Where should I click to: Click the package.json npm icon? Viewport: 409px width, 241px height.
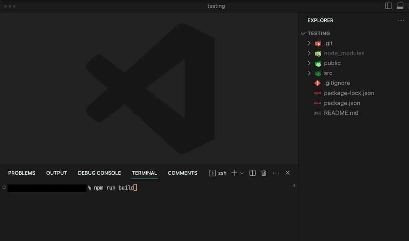318,103
